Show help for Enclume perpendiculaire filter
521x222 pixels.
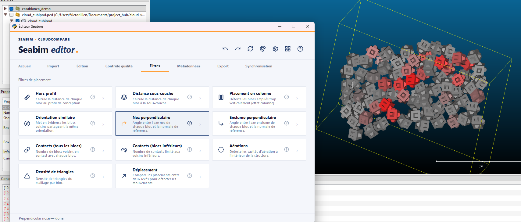point(287,123)
